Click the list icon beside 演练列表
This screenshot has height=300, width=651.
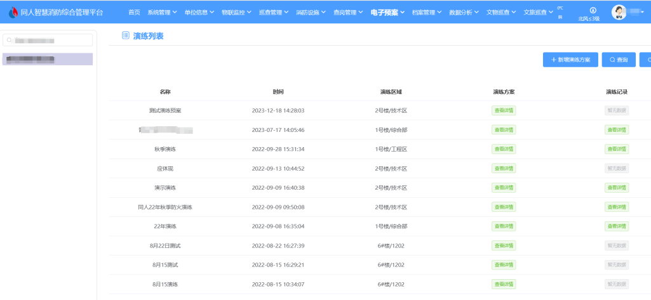pyautogui.click(x=126, y=36)
